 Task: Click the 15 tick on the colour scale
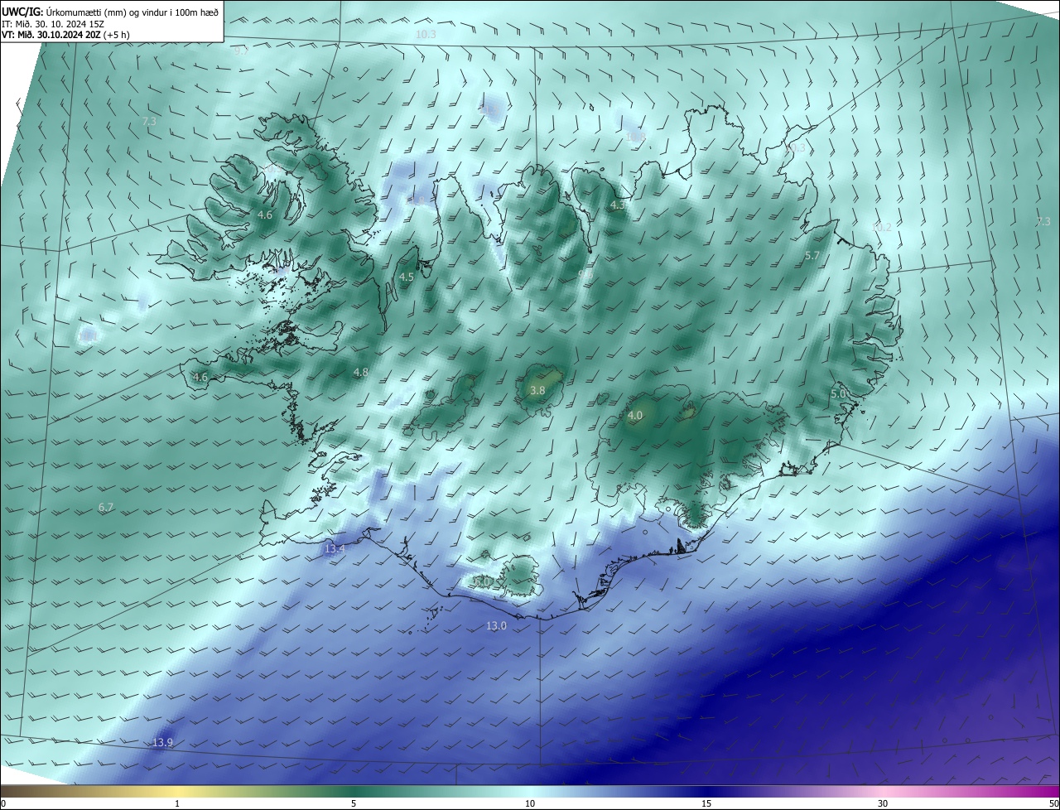pyautogui.click(x=706, y=804)
